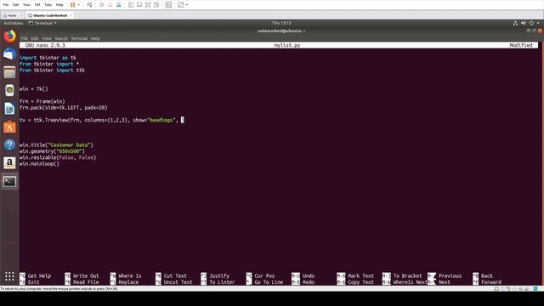
Task: Click the "Cut Text" nano shortcut label
Action: [x=175, y=276]
